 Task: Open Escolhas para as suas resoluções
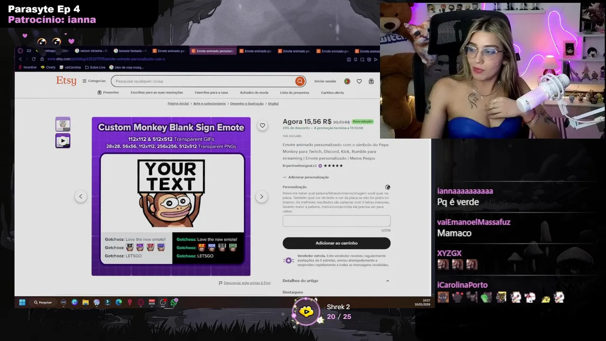coord(157,92)
